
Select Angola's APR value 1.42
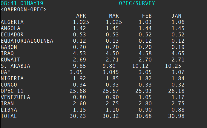(79, 28)
